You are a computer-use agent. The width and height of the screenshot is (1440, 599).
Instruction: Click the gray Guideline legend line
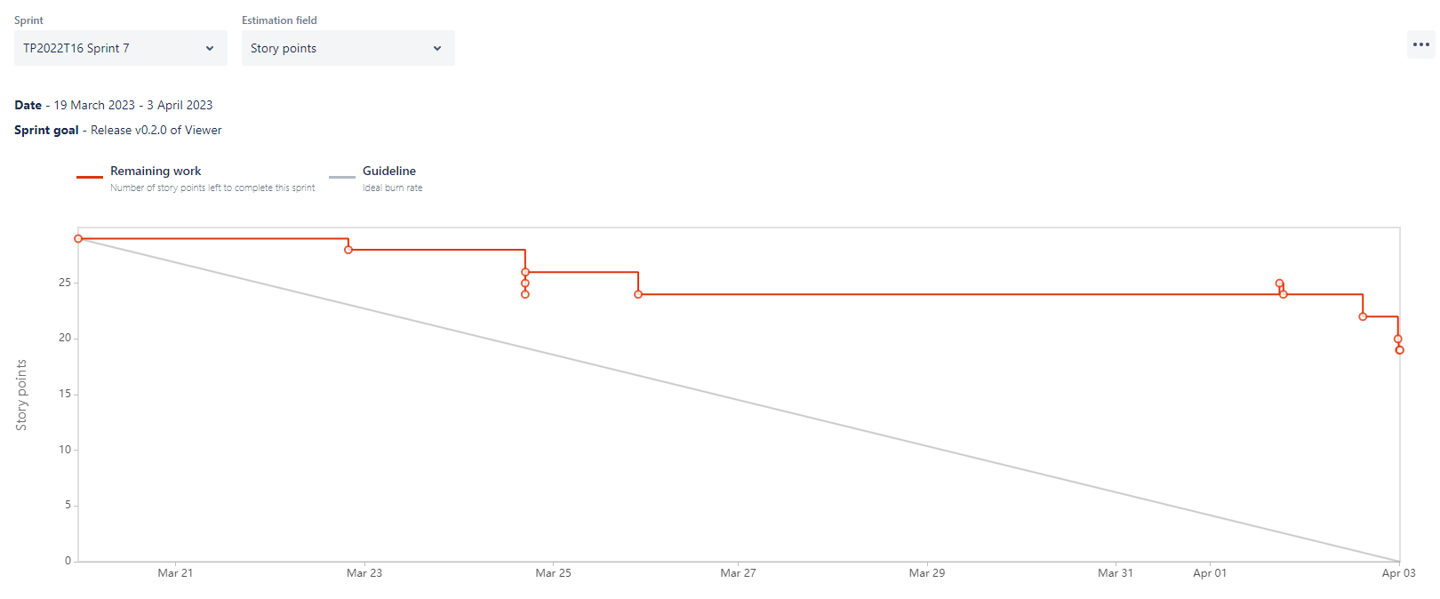(342, 177)
